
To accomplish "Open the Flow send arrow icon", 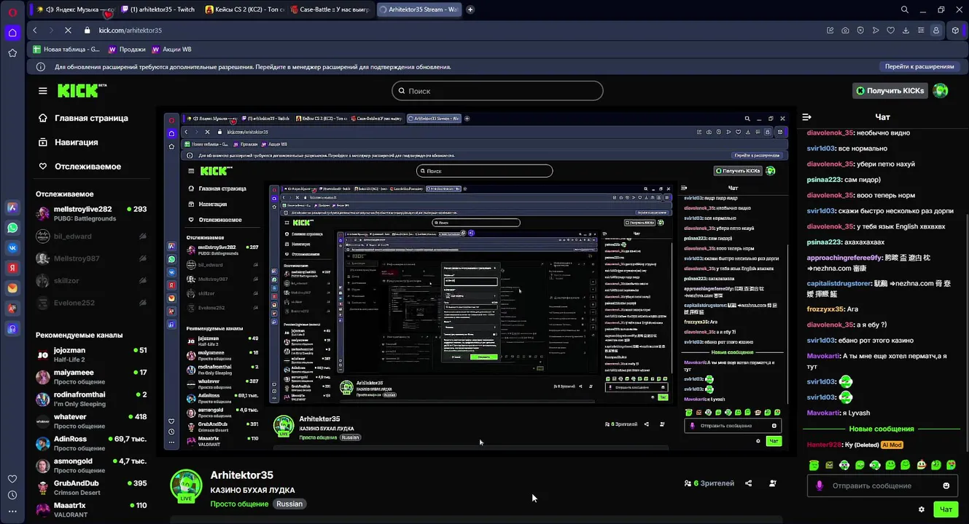I will (x=876, y=31).
